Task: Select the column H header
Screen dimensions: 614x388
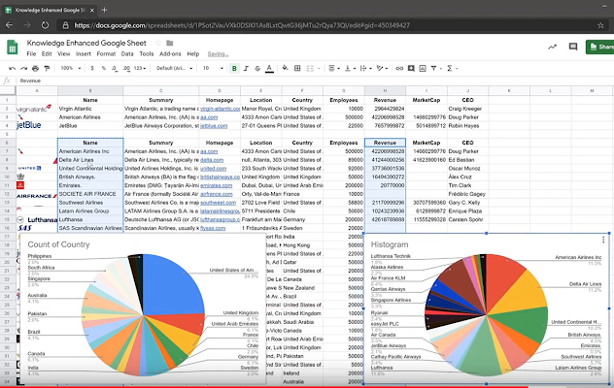Action: (385, 91)
